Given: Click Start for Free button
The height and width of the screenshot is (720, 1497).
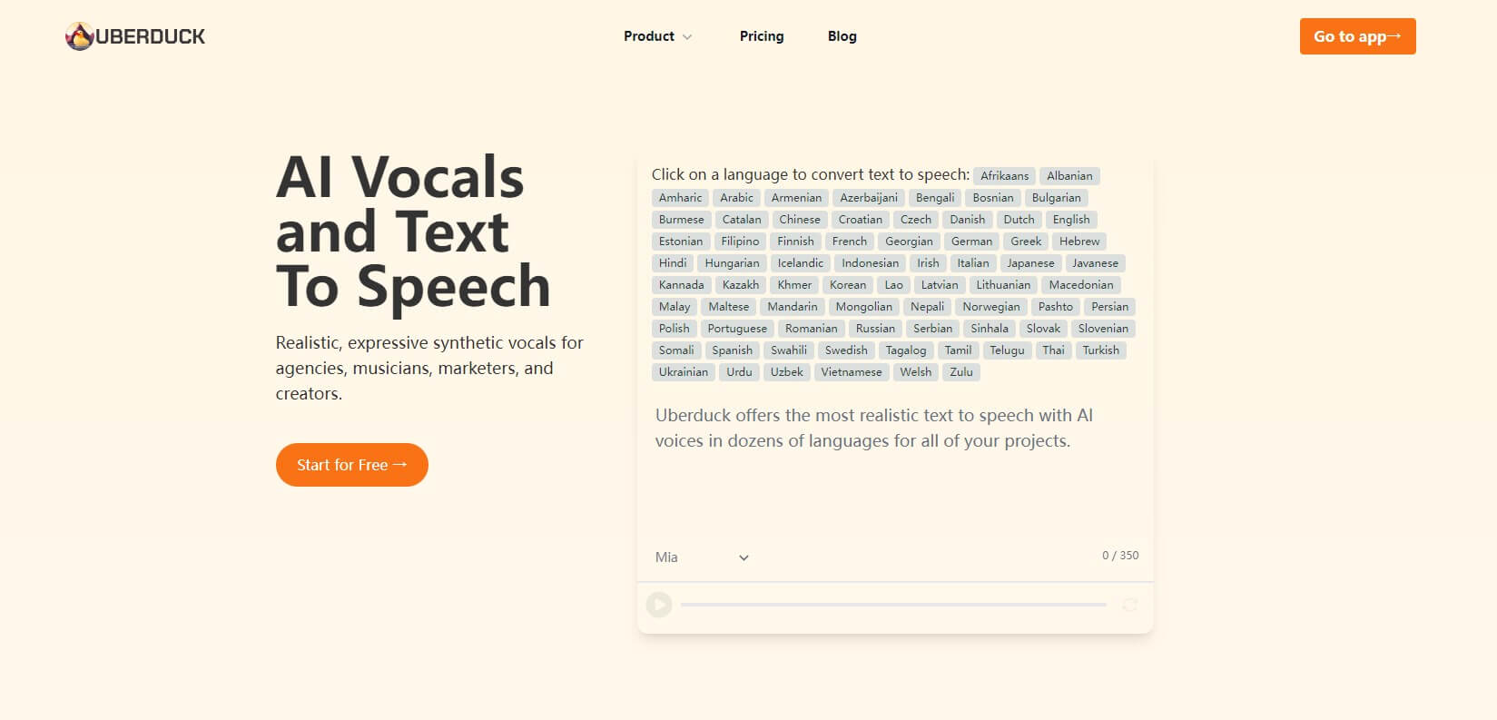Looking at the screenshot, I should [352, 465].
